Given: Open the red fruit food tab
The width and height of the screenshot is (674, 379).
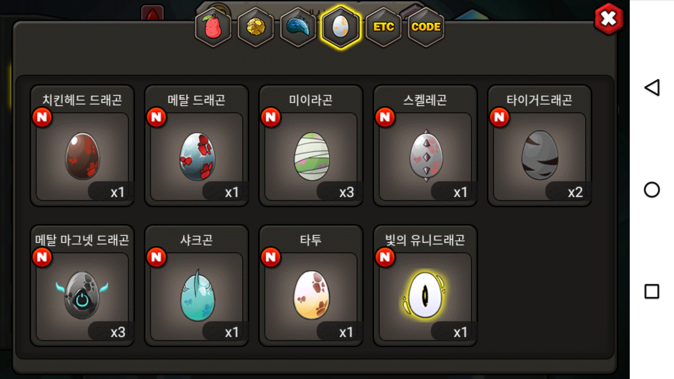Looking at the screenshot, I should click(x=213, y=27).
